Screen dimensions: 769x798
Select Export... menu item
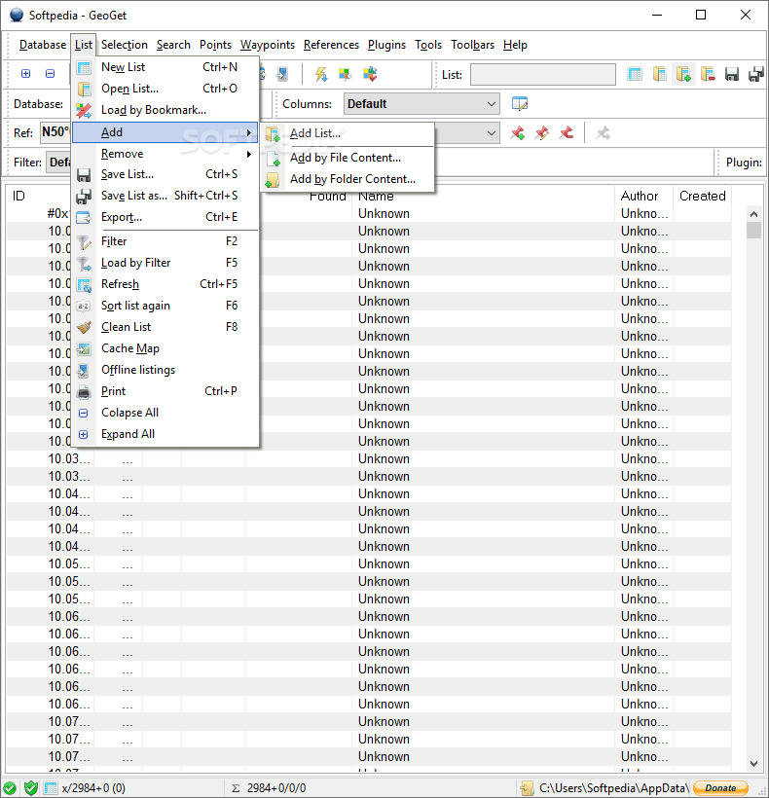pyautogui.click(x=165, y=217)
